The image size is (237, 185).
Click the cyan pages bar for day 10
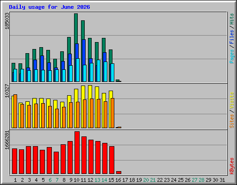[78, 70]
